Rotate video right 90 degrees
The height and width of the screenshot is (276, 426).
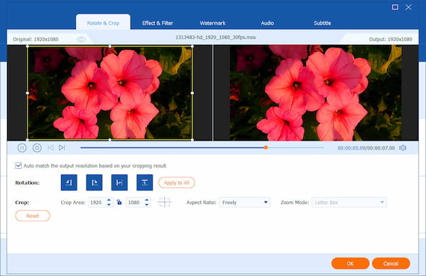pyautogui.click(x=94, y=182)
